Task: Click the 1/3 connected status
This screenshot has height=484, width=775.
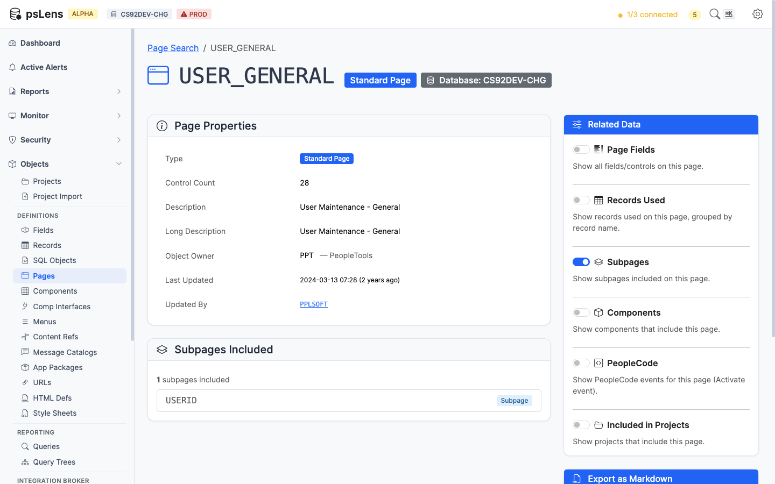Action: coord(648,15)
